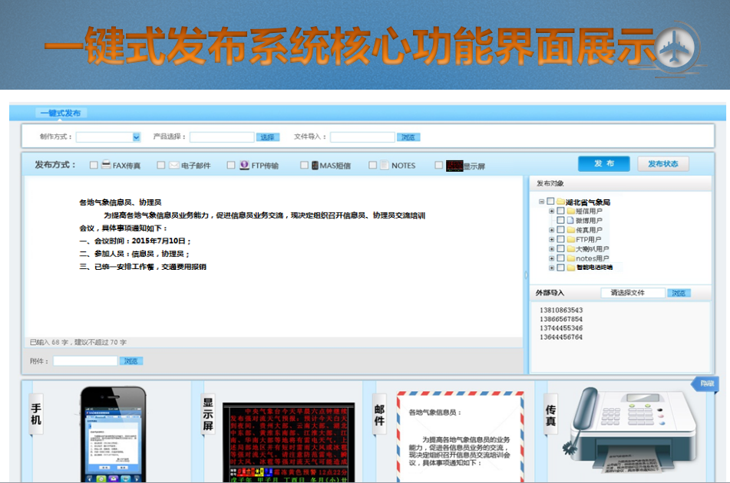
Task: Tick the 短信用户 checkbox in tree
Action: [x=560, y=211]
